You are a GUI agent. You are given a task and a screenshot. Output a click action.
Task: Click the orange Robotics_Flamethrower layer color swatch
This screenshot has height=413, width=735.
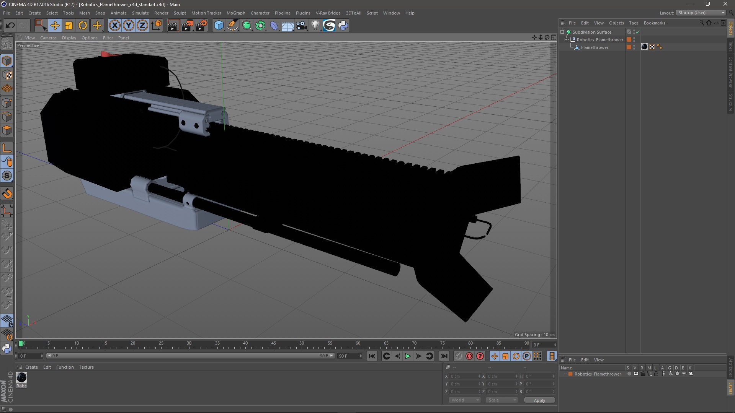[570, 374]
